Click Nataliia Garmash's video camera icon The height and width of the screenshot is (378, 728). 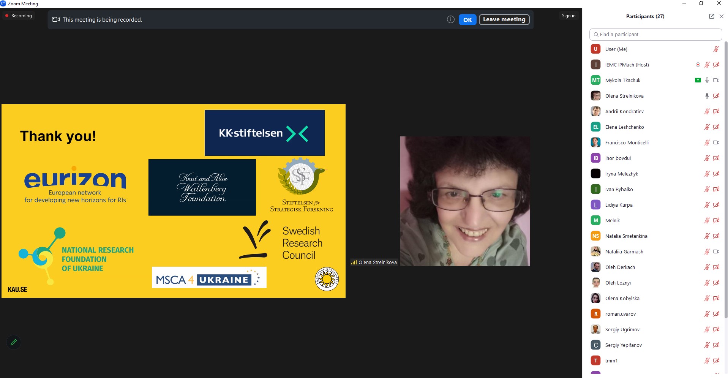point(716,251)
